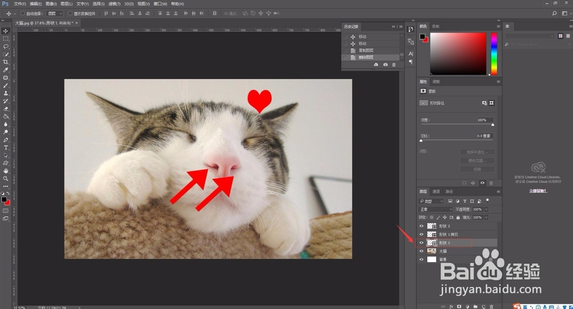
Task: Choose the horizontal Type tool
Action: pyautogui.click(x=6, y=148)
